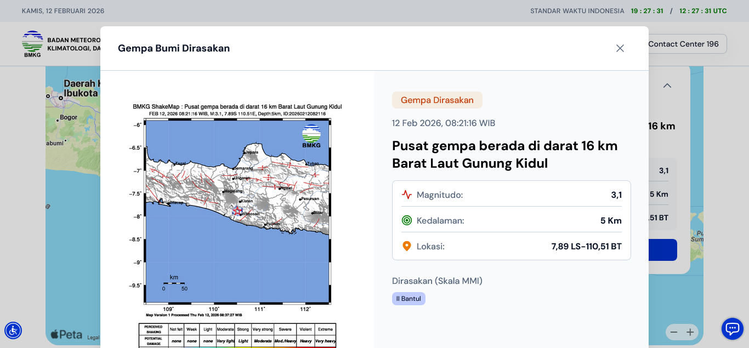Select the II Bantul intensity tag

(x=408, y=299)
